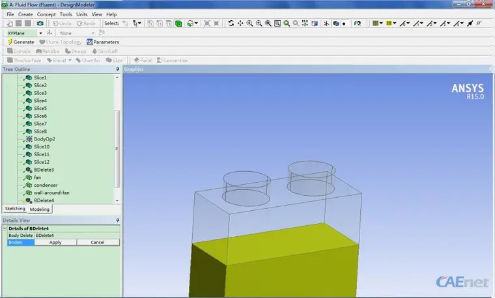Open the Parameters panel

(x=103, y=42)
